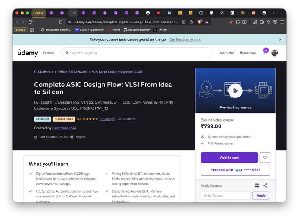This screenshot has height=219, width=299.
Task: Open the browser hamburger menu
Action: tap(282, 22)
